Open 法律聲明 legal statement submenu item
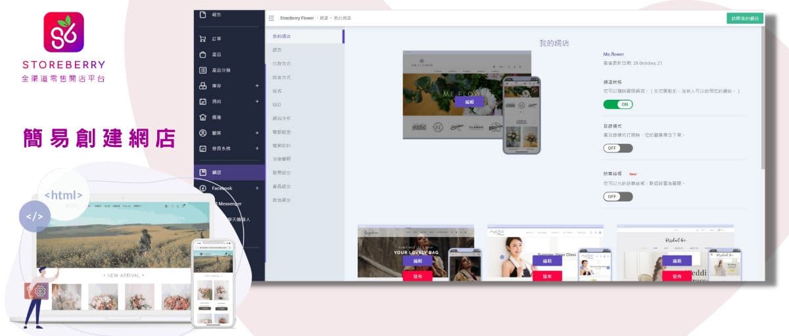Image resolution: width=789 pixels, height=336 pixels. [x=281, y=159]
